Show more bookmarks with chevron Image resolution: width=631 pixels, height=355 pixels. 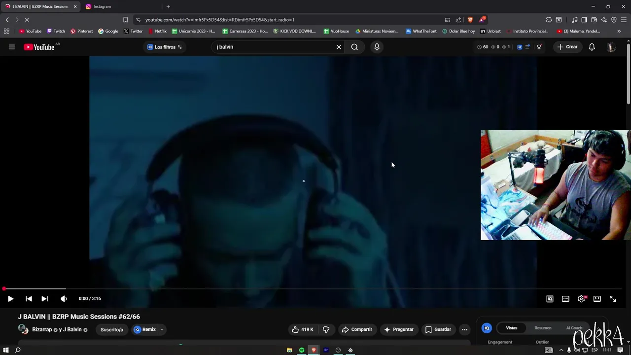pos(619,31)
